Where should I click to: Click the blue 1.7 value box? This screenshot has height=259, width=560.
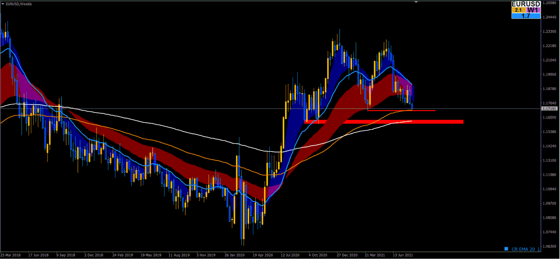[525, 16]
